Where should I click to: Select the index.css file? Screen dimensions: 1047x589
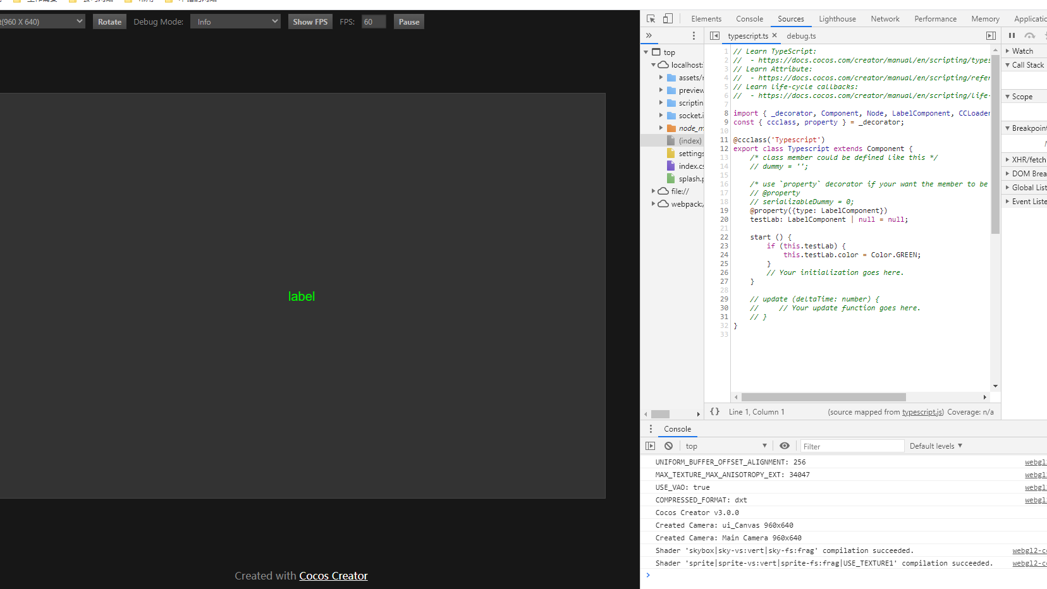685,166
